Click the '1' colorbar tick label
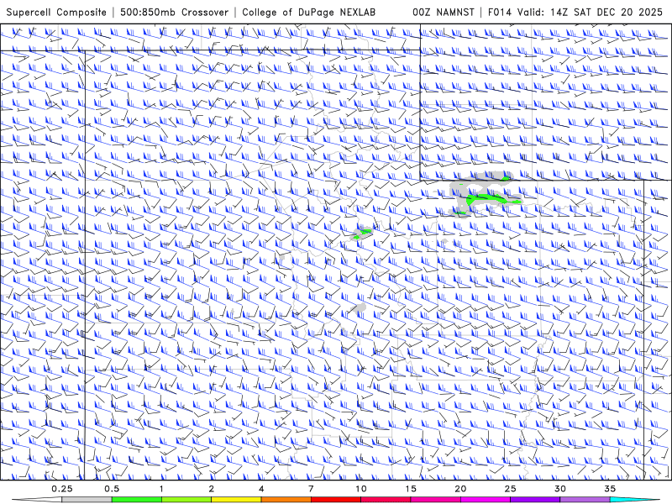This screenshot has width=672, height=504. pos(161,489)
